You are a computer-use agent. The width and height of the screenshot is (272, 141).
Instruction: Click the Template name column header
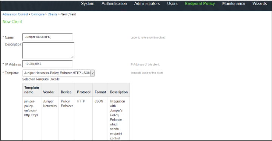(32, 90)
